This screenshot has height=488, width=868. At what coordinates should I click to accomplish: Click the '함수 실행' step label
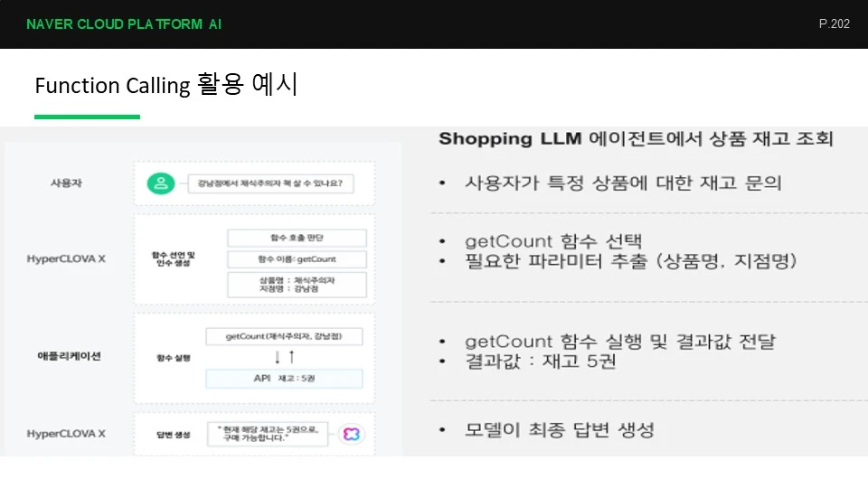174,358
